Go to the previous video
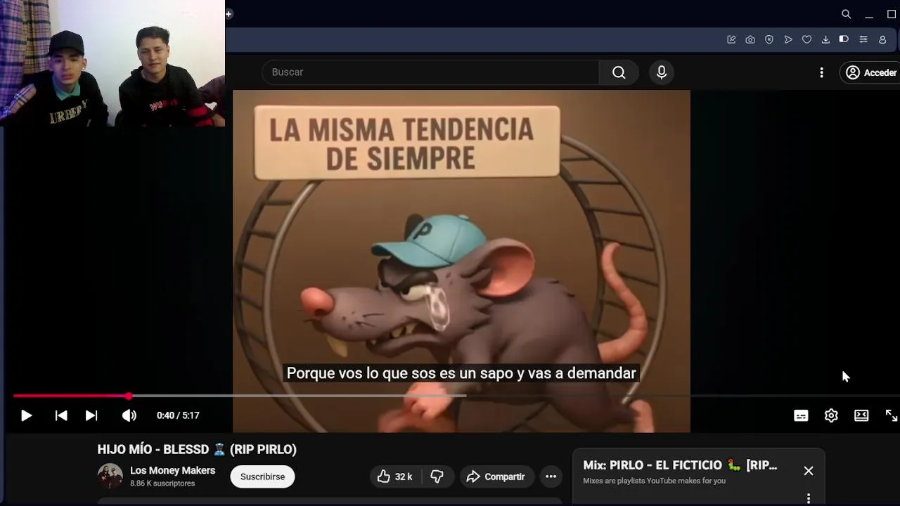 click(x=61, y=415)
